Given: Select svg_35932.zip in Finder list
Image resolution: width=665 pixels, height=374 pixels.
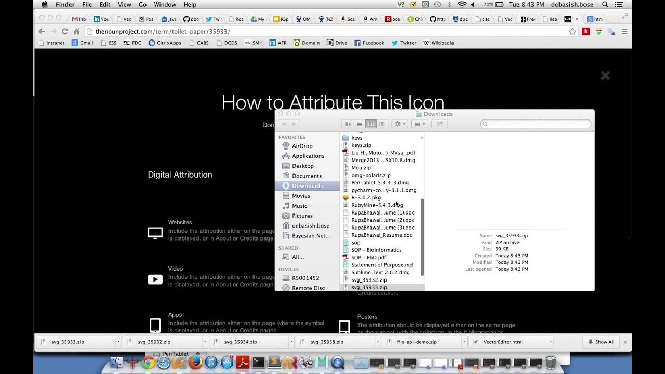Looking at the screenshot, I should click(x=369, y=280).
